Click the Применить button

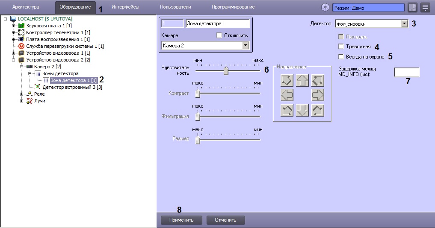click(x=181, y=220)
